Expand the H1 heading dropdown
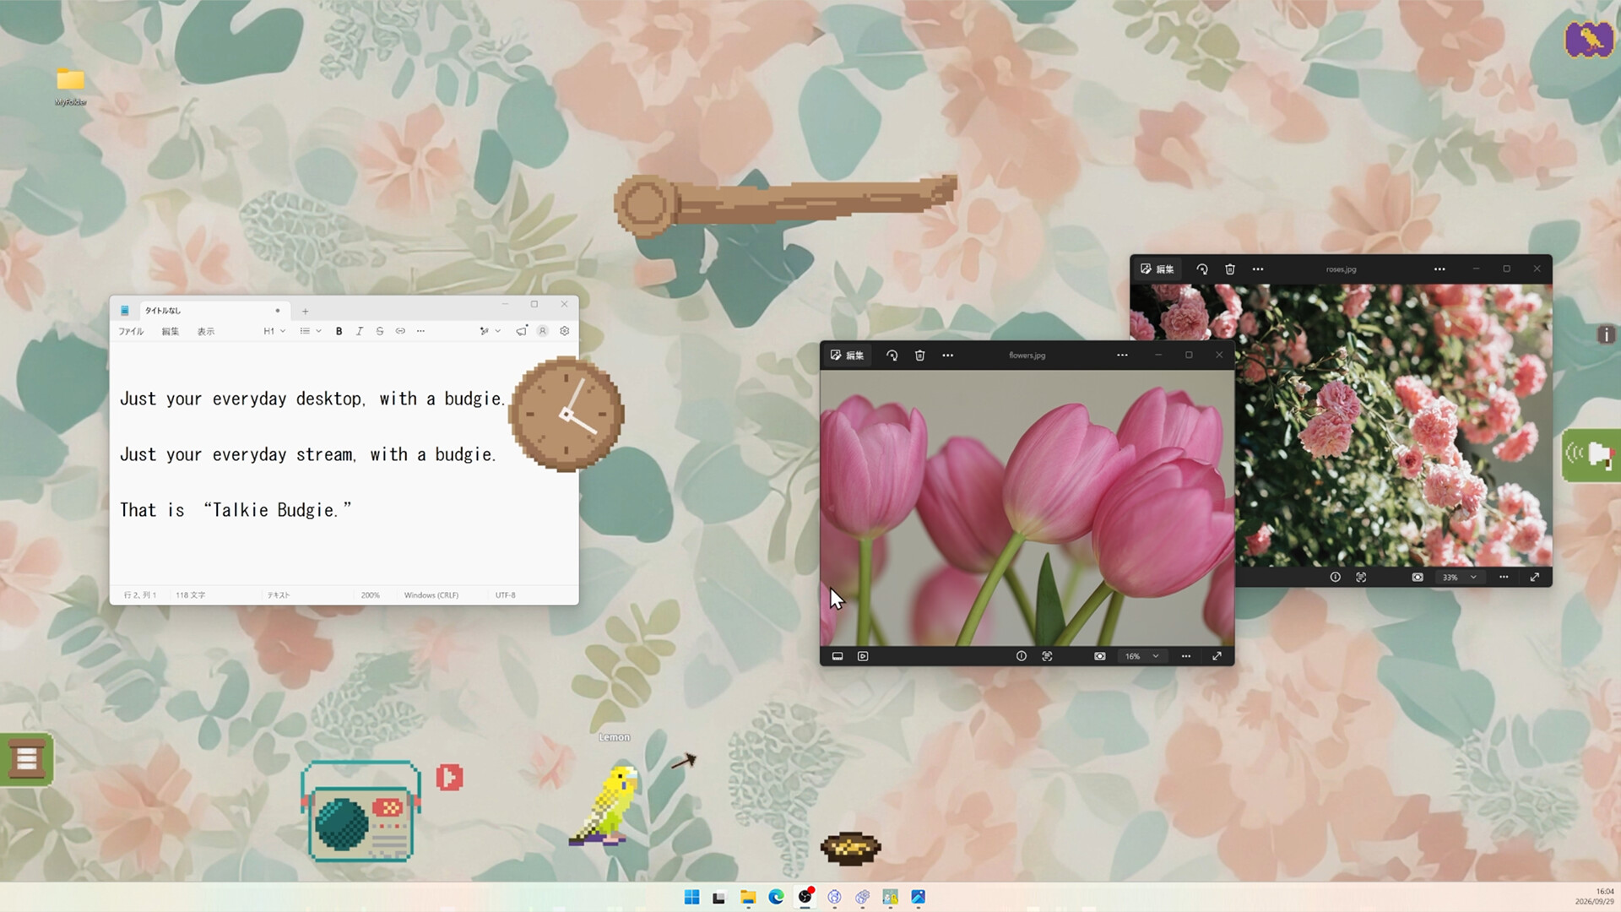 274,331
